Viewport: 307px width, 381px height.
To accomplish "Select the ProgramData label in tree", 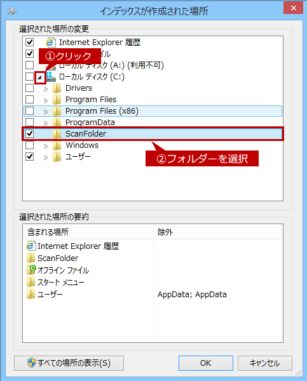I will click(90, 122).
